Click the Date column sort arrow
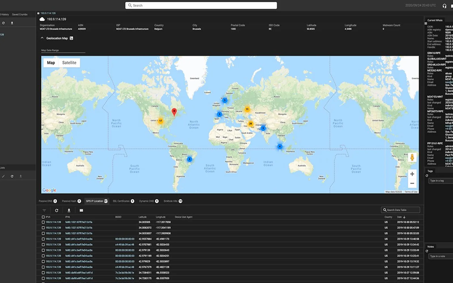The height and width of the screenshot is (283, 453). 404,217
